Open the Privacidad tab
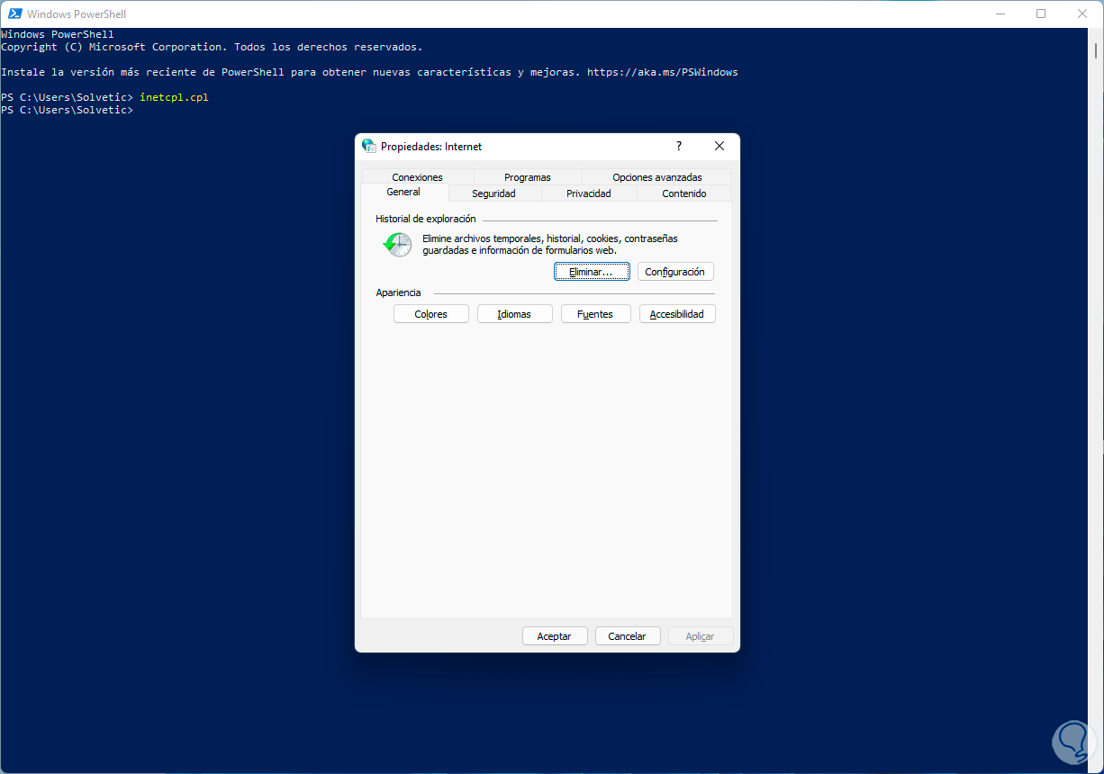The width and height of the screenshot is (1104, 774). tap(589, 193)
